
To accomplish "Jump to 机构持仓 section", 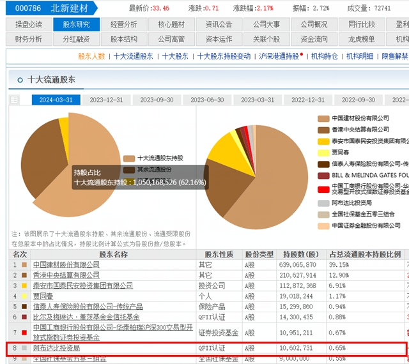I will (x=325, y=56).
